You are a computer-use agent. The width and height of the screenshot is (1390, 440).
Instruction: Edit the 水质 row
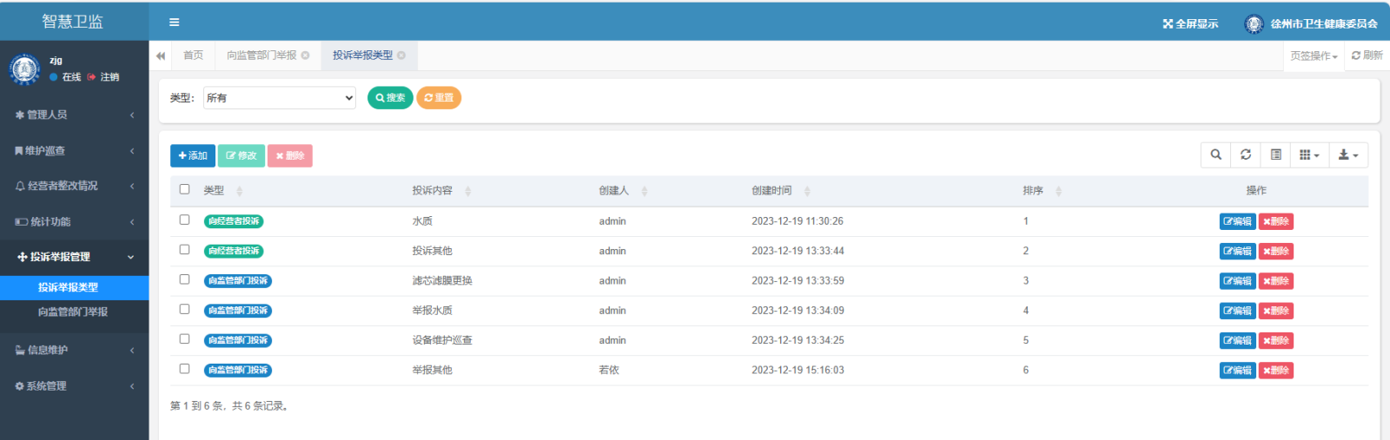(x=1237, y=221)
